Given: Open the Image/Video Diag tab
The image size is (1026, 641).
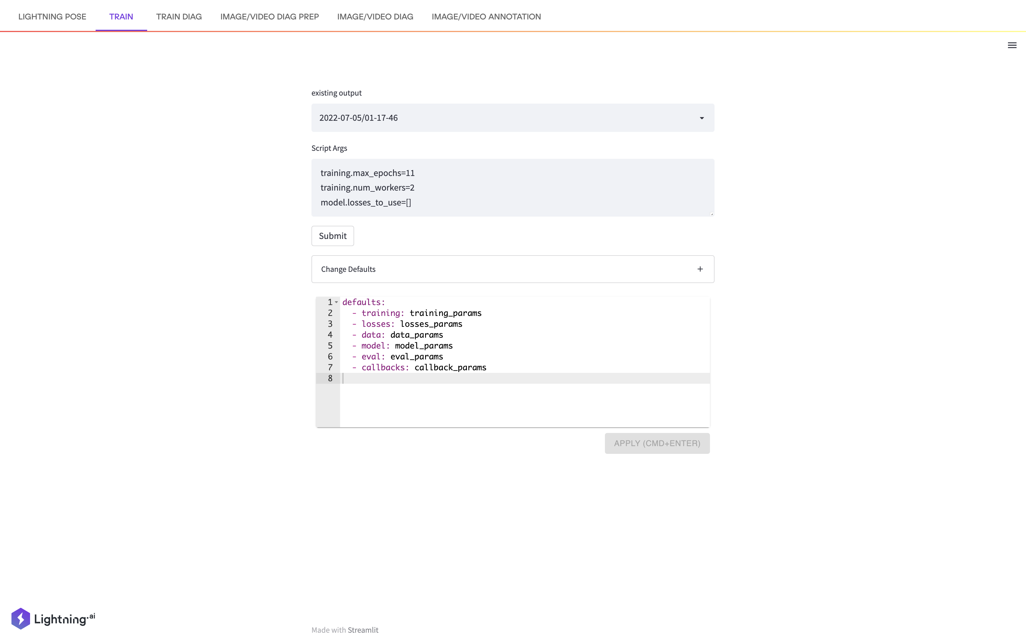Looking at the screenshot, I should click(x=375, y=17).
